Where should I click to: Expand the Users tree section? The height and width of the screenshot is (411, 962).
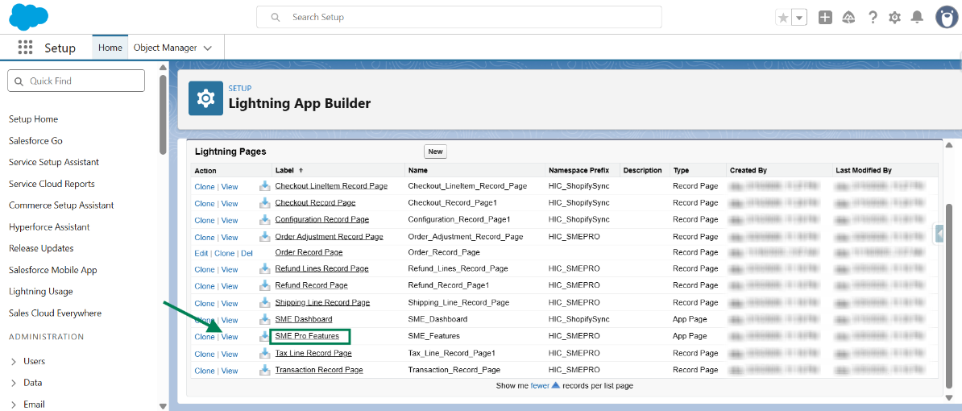(x=14, y=361)
